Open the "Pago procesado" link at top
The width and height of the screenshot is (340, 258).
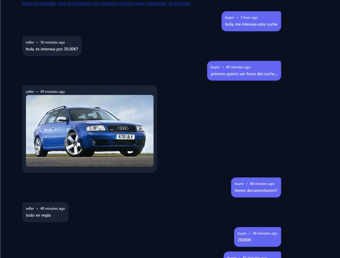[107, 3]
